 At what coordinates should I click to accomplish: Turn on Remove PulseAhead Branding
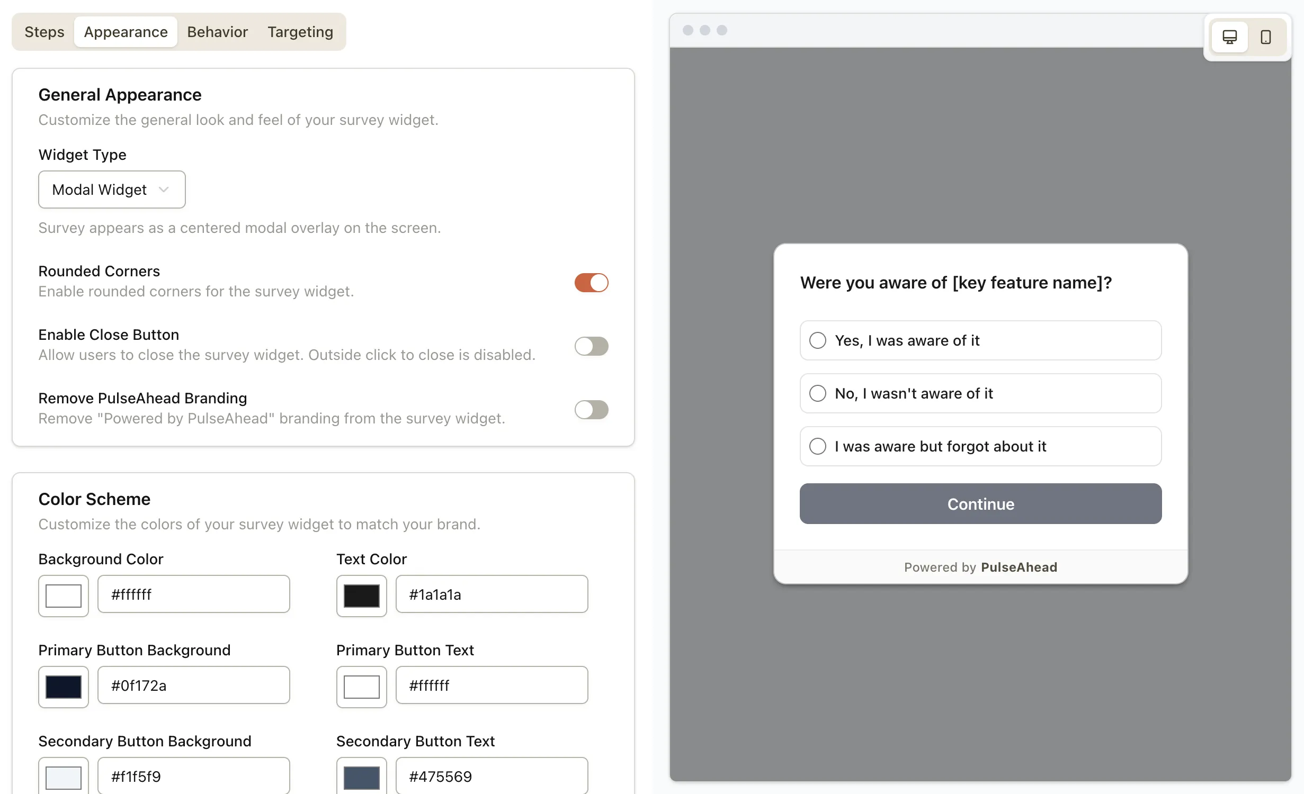pyautogui.click(x=591, y=410)
